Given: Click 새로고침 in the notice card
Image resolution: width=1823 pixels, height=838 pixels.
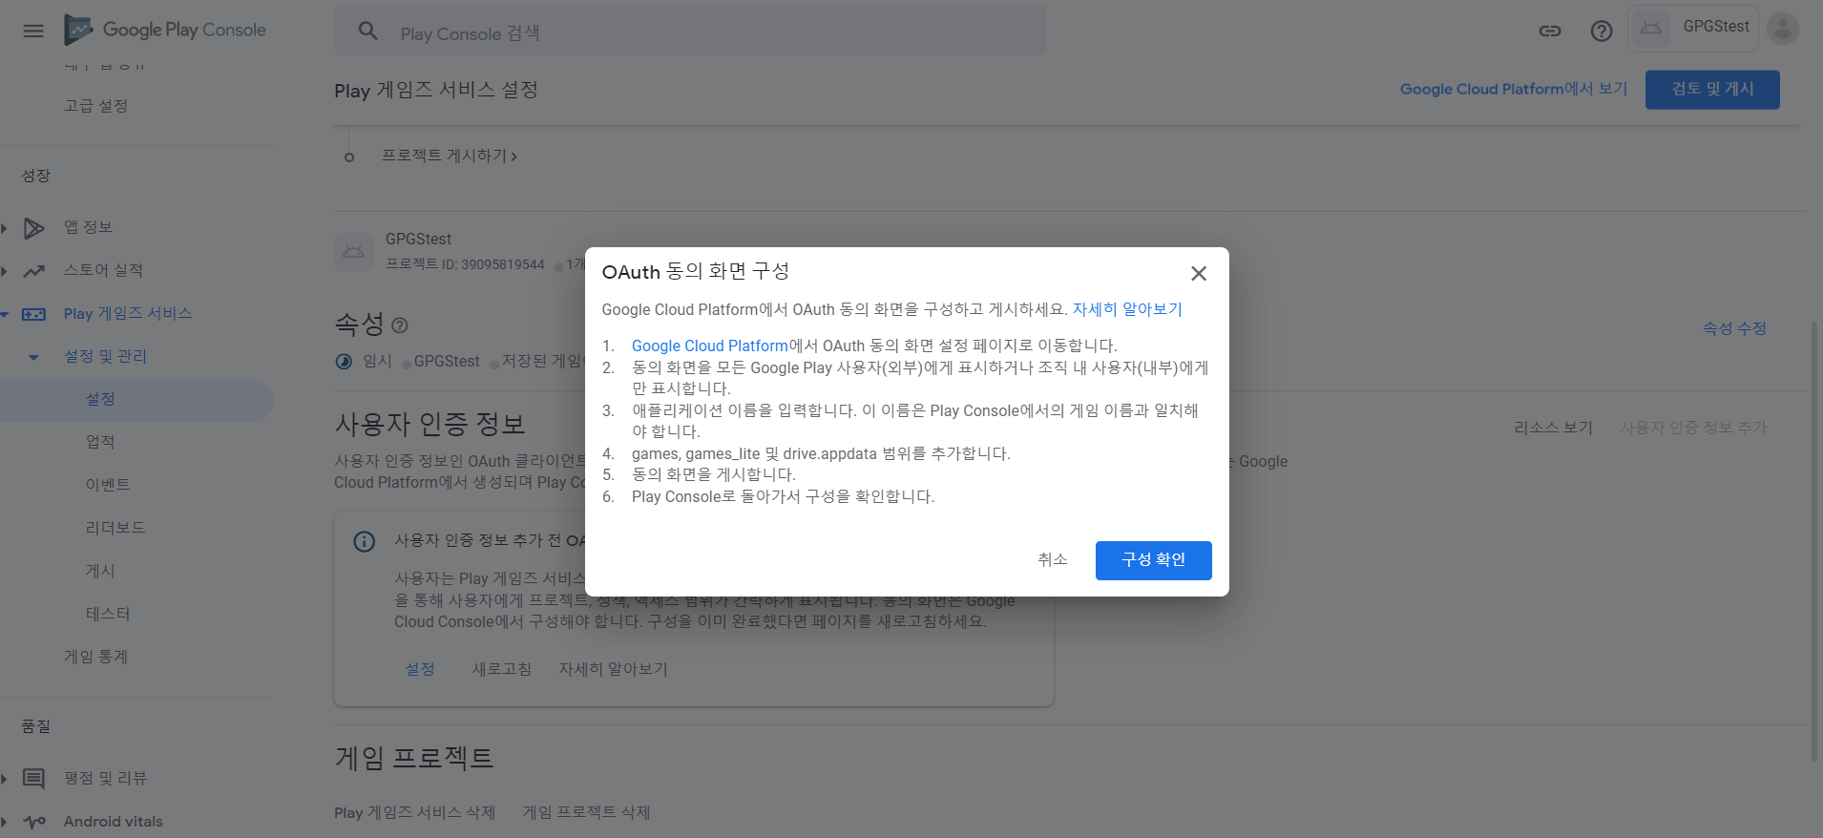Looking at the screenshot, I should [x=502, y=669].
